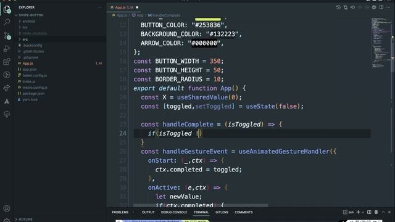Click the horizontal editor scrollbar
Viewport: 395px width, 222px height.
(x=201, y=205)
